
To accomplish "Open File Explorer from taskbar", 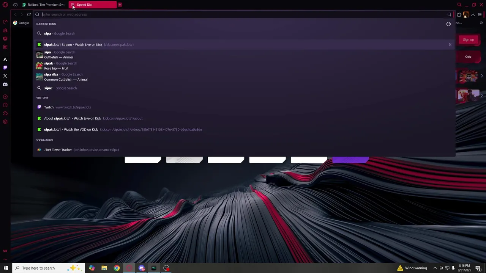I will 104,268.
